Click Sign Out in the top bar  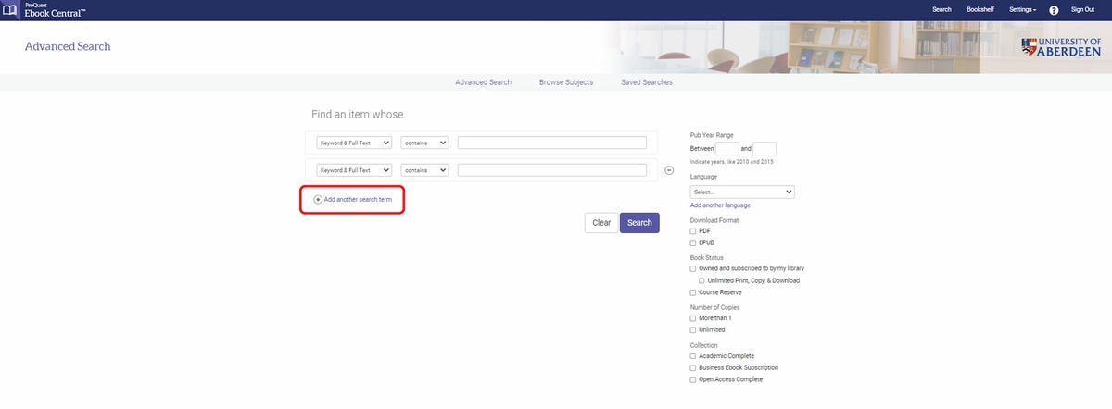pyautogui.click(x=1082, y=9)
